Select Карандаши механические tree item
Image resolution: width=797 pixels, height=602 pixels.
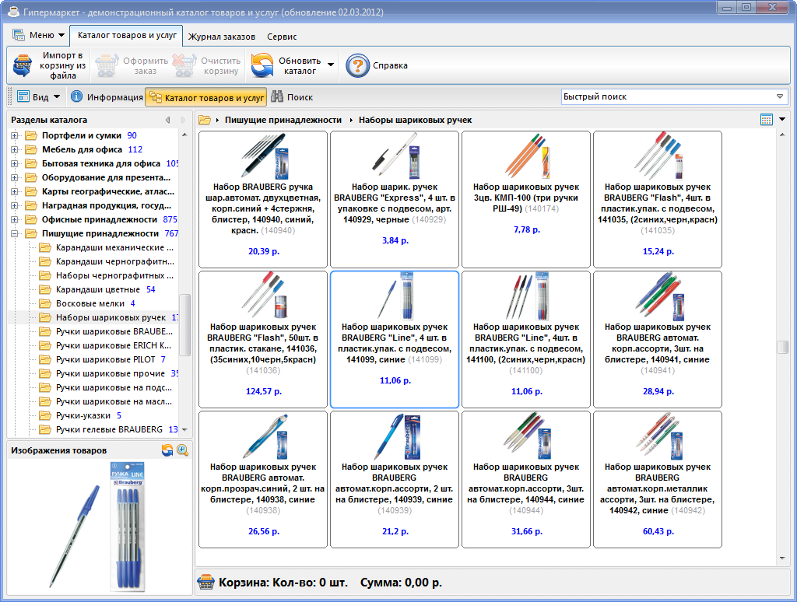pyautogui.click(x=114, y=247)
